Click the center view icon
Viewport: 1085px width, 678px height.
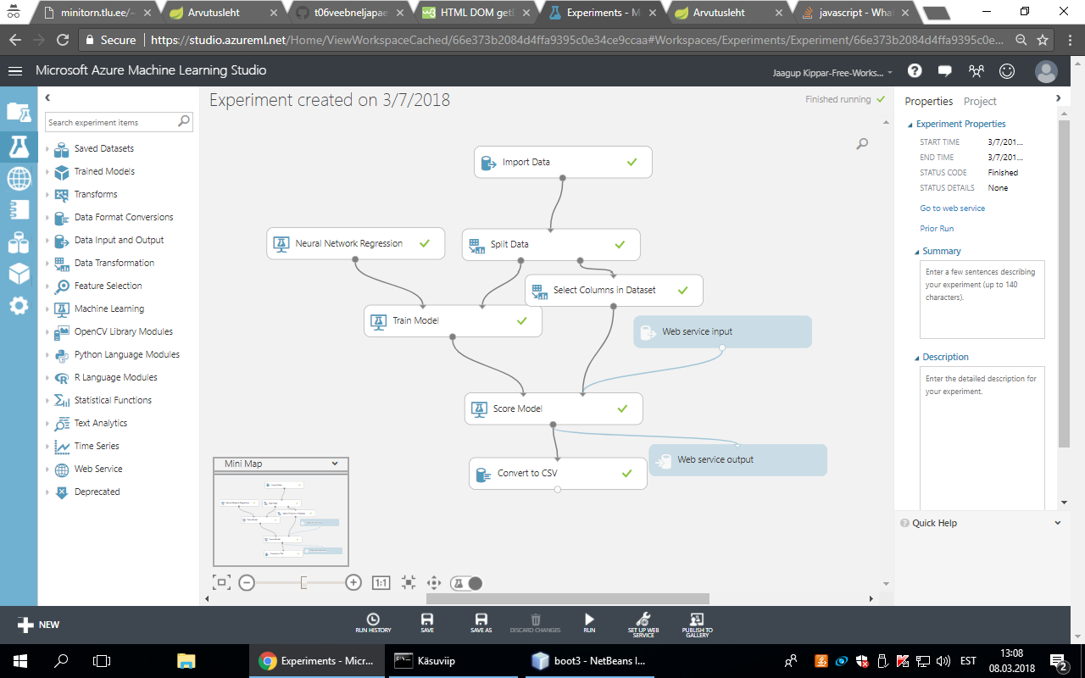409,582
